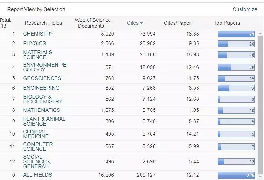Click the Customize link
The image size is (264, 180).
[x=244, y=9]
